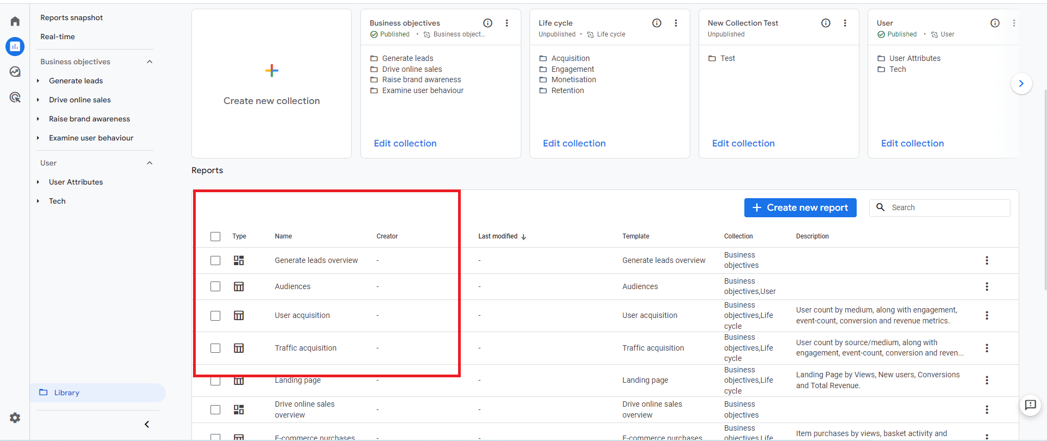The height and width of the screenshot is (441, 1047).
Task: Open Traffic acquisition report name
Action: (x=305, y=348)
